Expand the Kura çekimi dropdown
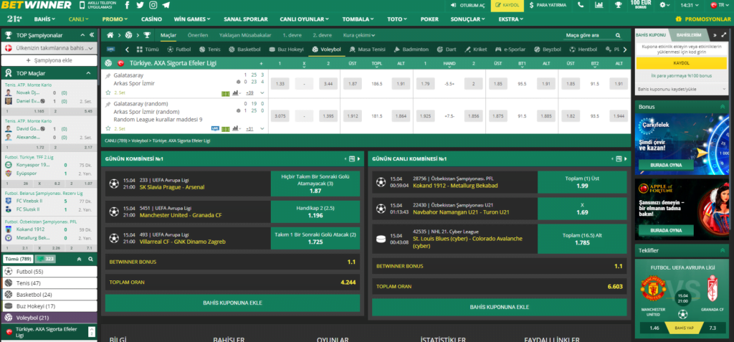 [359, 35]
